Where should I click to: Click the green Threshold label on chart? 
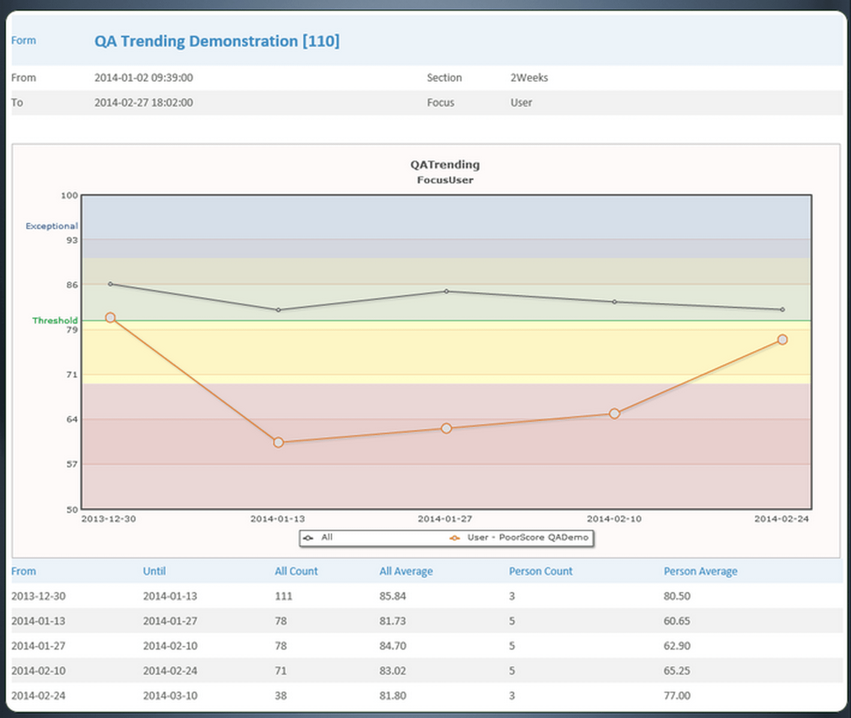(55, 321)
